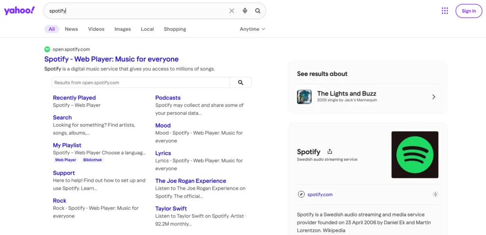Open the My Playlist sitelink
The width and height of the screenshot is (486, 235).
(x=67, y=145)
